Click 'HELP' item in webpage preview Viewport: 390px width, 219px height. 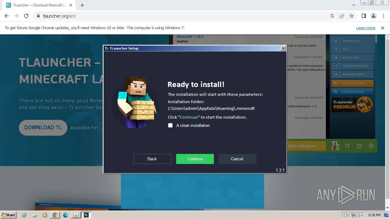click(x=353, y=49)
